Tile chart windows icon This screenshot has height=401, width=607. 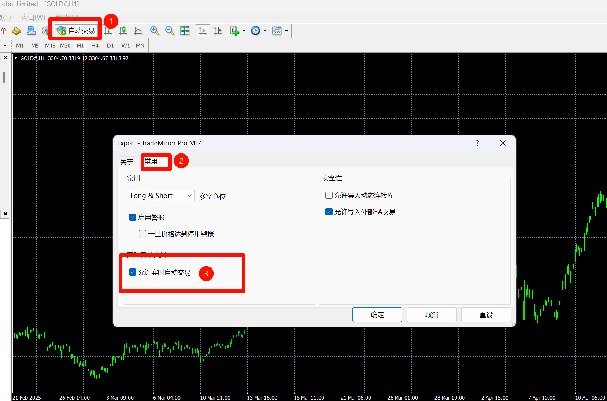click(x=185, y=31)
